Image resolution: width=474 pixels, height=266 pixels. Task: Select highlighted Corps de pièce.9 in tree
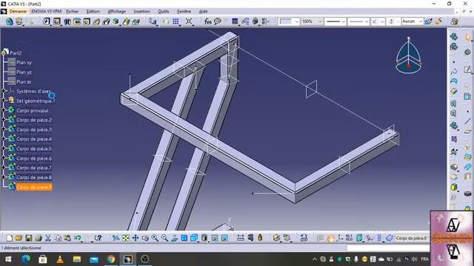tap(34, 187)
